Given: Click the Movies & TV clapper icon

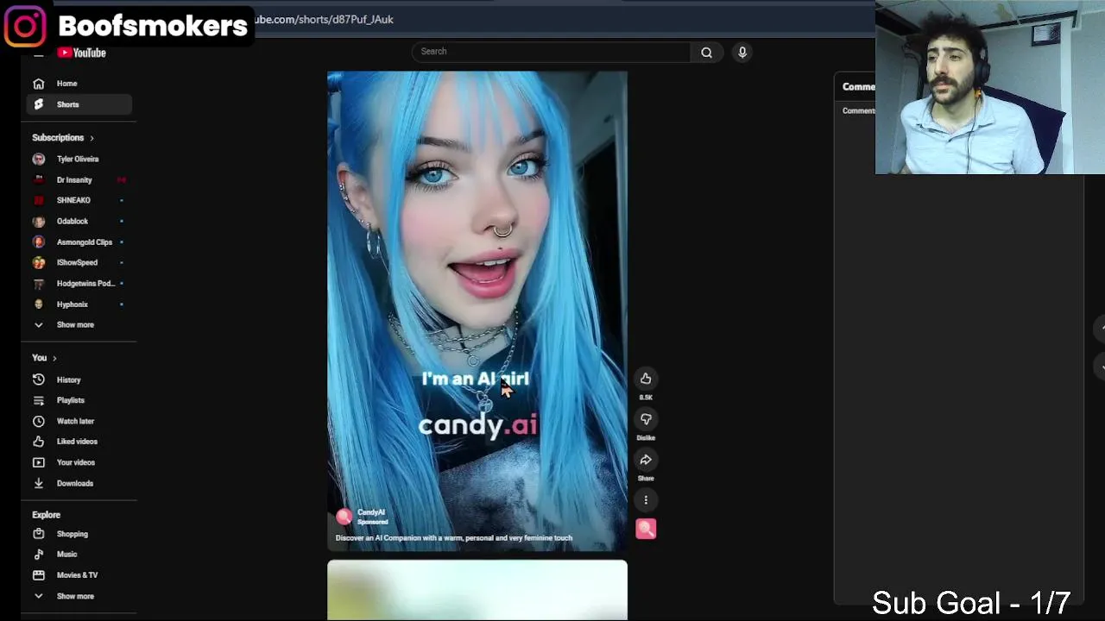Looking at the screenshot, I should [x=38, y=575].
